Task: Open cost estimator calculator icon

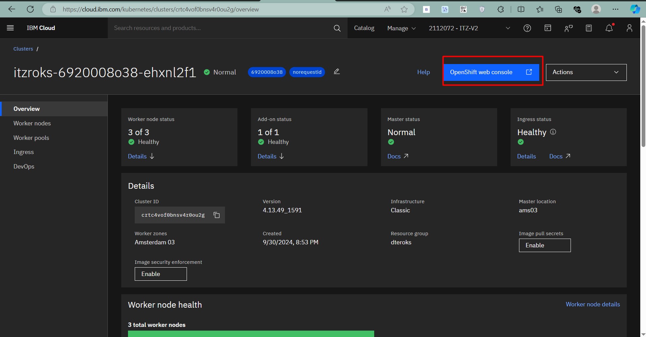Action: (589, 28)
